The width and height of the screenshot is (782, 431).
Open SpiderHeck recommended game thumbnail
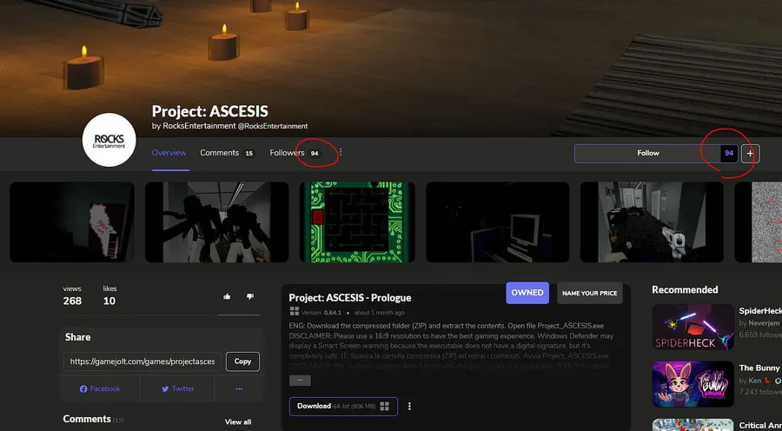[x=693, y=327]
